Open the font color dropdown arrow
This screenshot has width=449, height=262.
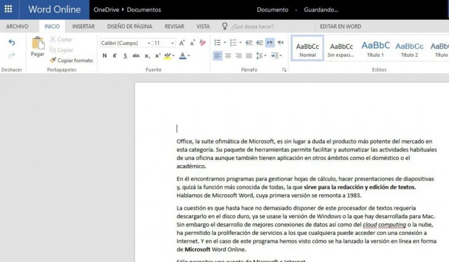[x=189, y=56]
